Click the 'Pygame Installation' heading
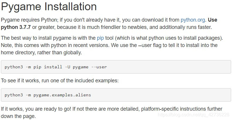This screenshot has width=232, height=120. pyautogui.click(x=49, y=7)
